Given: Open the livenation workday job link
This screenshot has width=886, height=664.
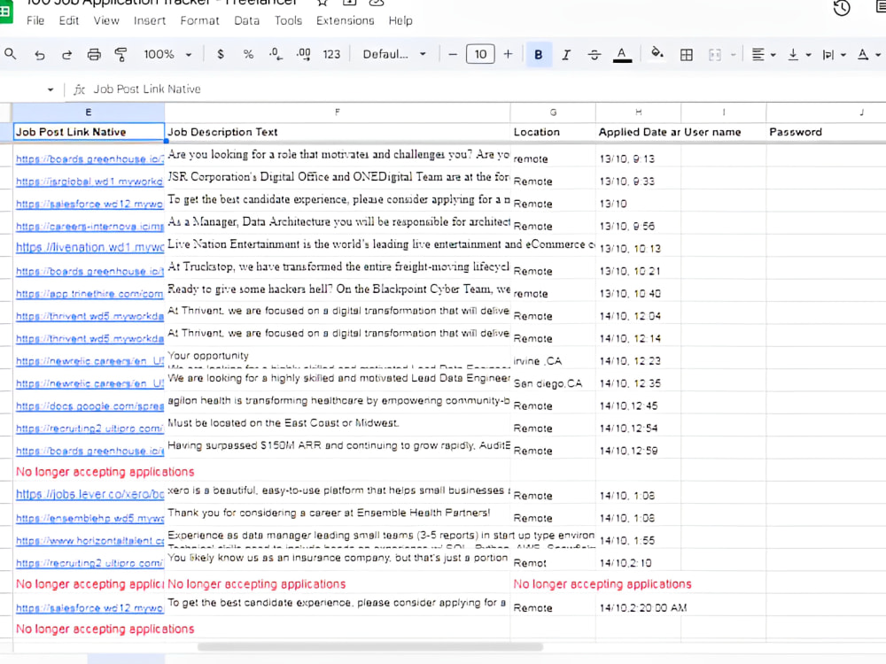Looking at the screenshot, I should pos(89,247).
